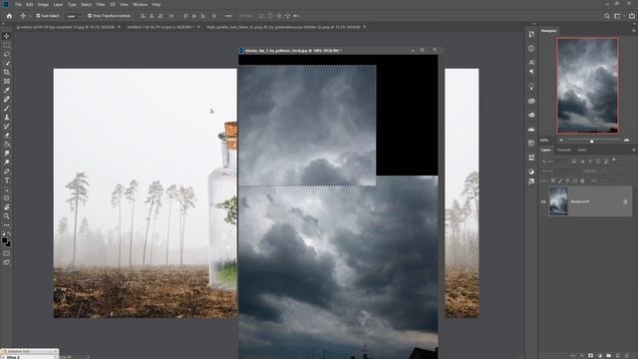The width and height of the screenshot is (638, 359).
Task: Click the Navigator zoom in button
Action: click(627, 140)
